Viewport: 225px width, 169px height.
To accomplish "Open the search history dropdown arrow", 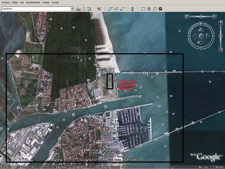I will 72,8.
